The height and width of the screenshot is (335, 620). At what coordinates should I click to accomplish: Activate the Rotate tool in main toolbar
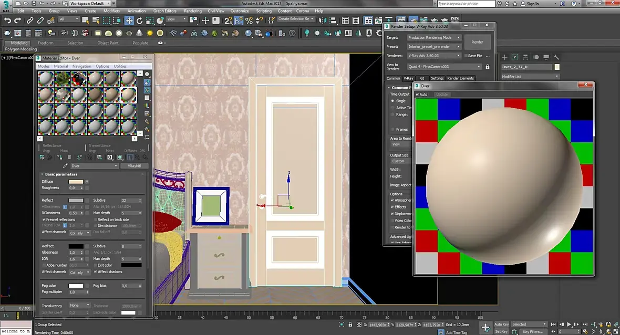(x=140, y=20)
